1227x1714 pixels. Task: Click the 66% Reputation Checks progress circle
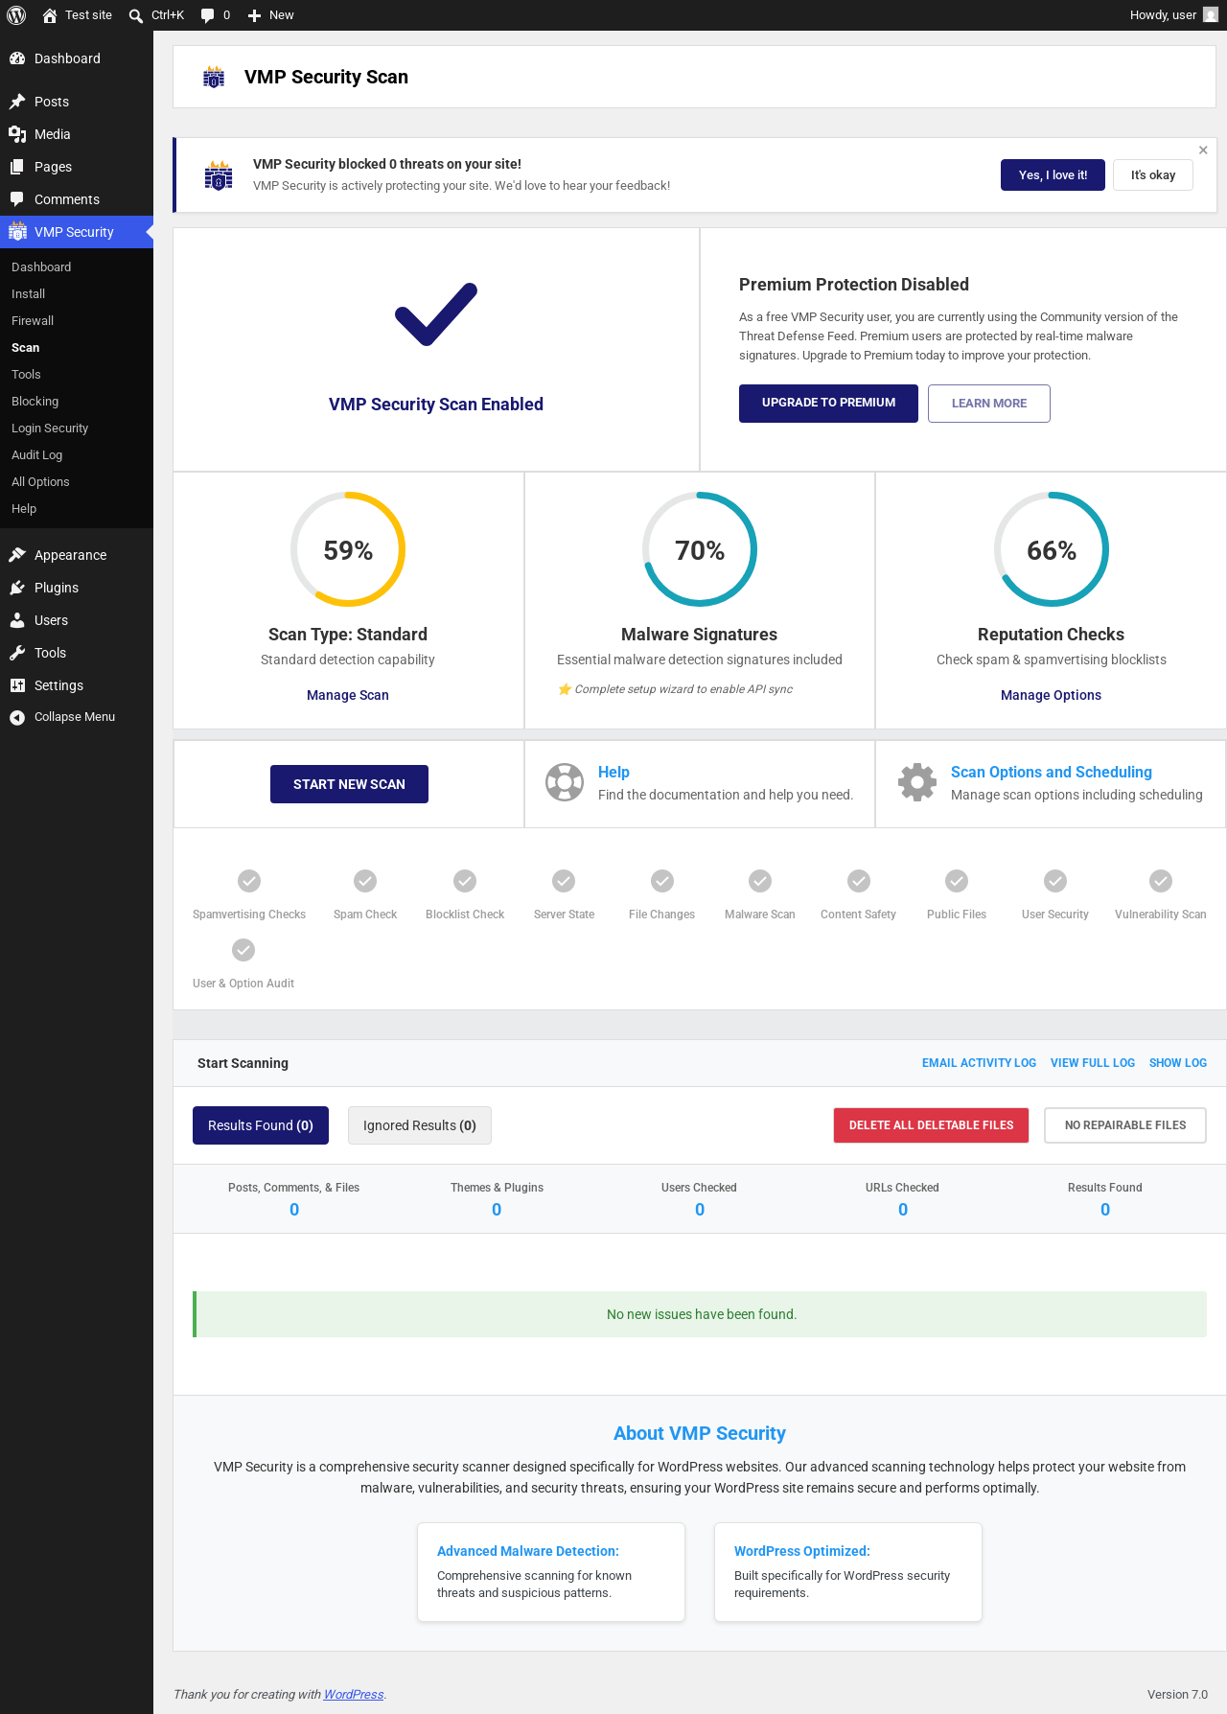coord(1052,549)
